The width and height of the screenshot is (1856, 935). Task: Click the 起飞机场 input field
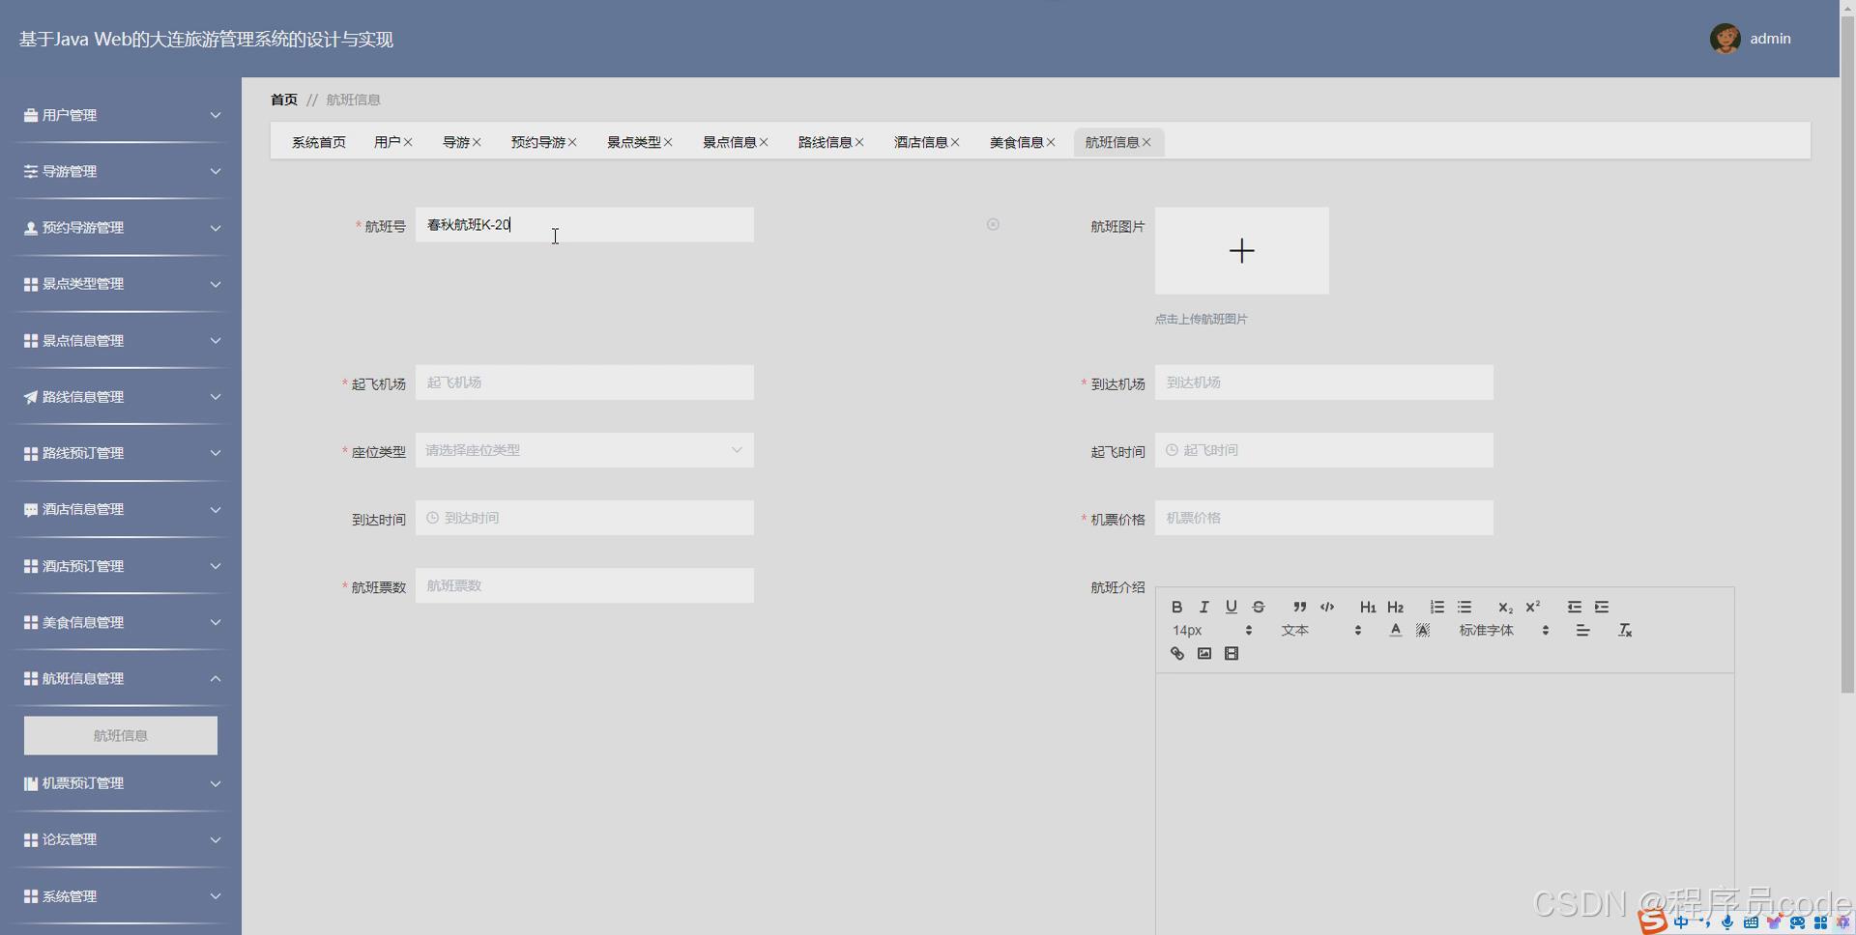pos(584,382)
